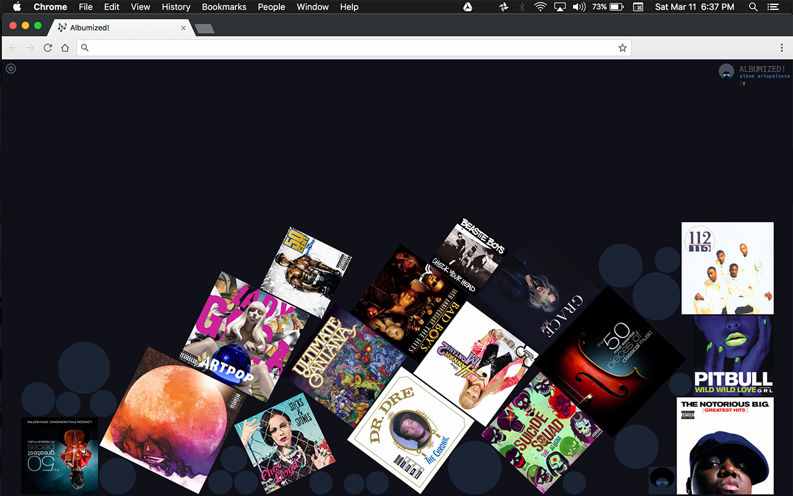Open screen mirroring from the AirPlay icon

point(559,7)
